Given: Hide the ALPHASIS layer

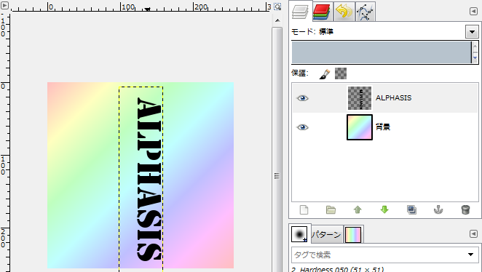Looking at the screenshot, I should coord(302,98).
